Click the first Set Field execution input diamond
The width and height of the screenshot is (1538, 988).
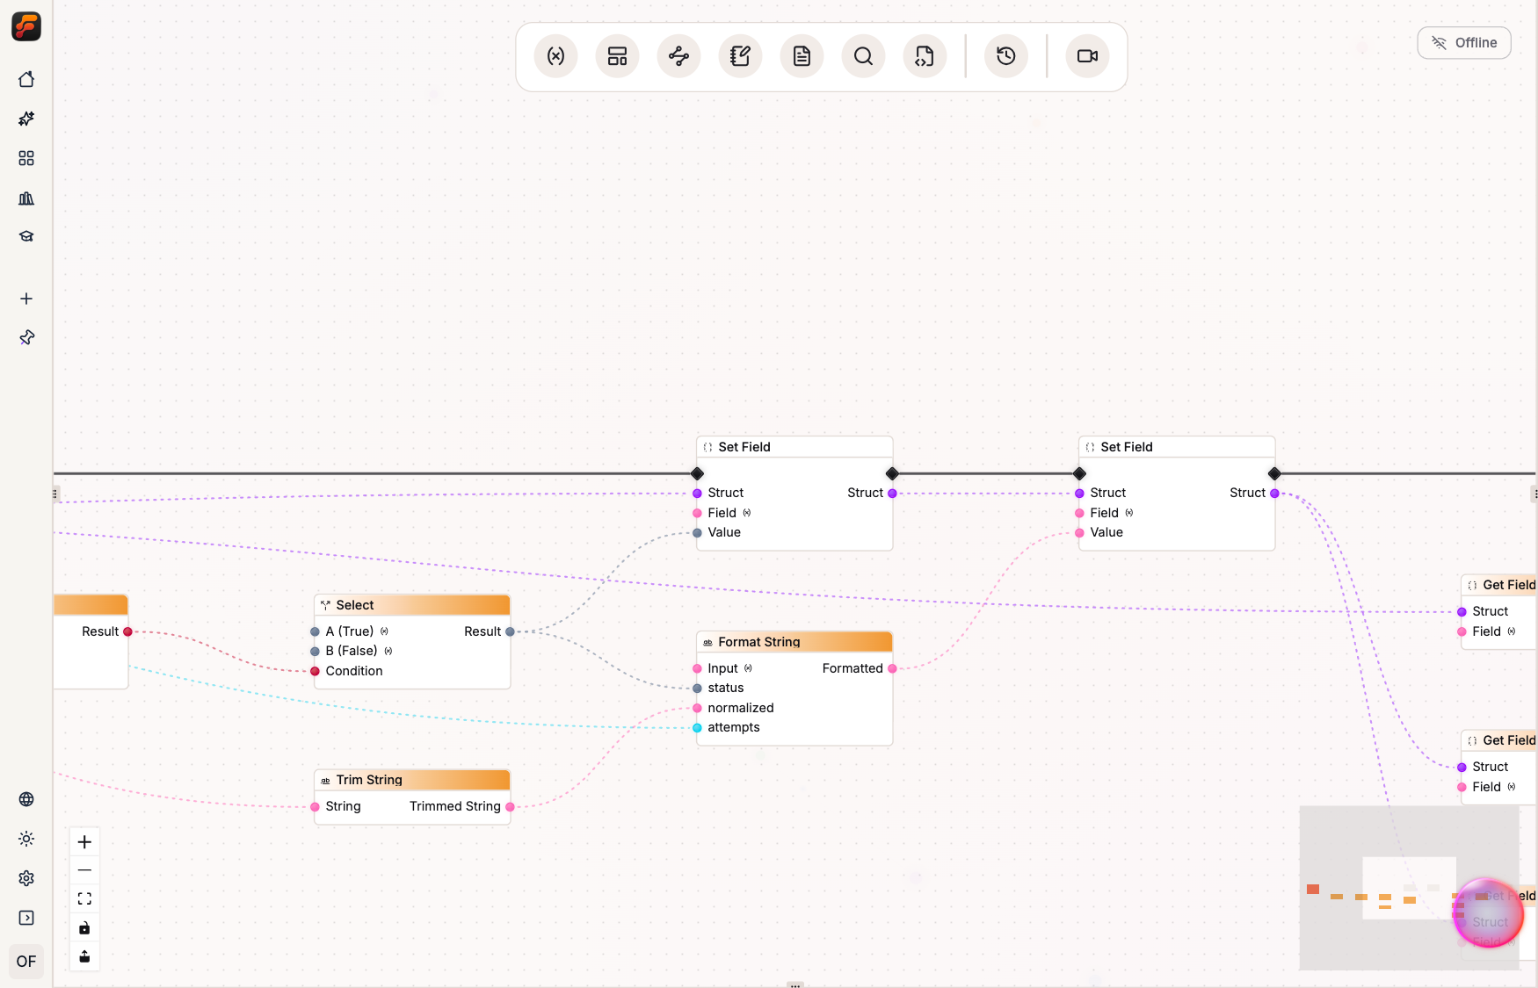(x=697, y=473)
